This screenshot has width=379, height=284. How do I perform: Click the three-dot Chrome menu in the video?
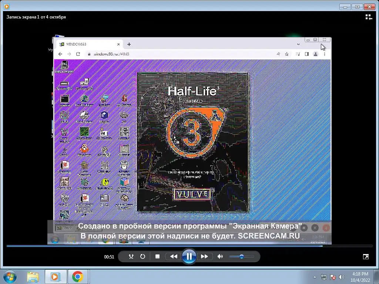325,54
